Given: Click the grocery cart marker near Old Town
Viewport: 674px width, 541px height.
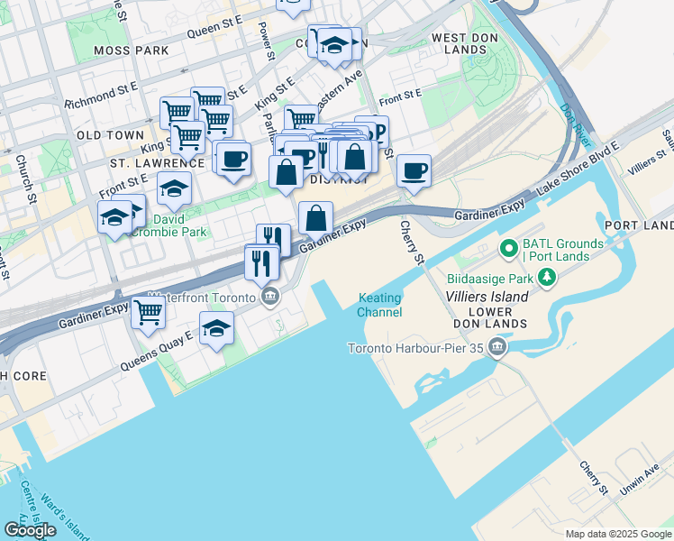Looking at the screenshot, I should (187, 138).
